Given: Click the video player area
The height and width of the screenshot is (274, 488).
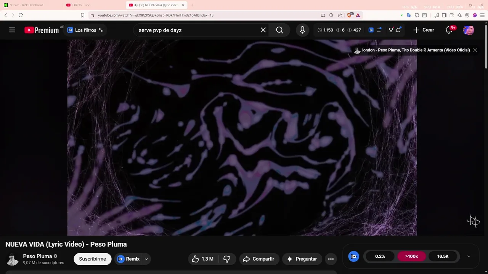Looking at the screenshot, I should 242,137.
